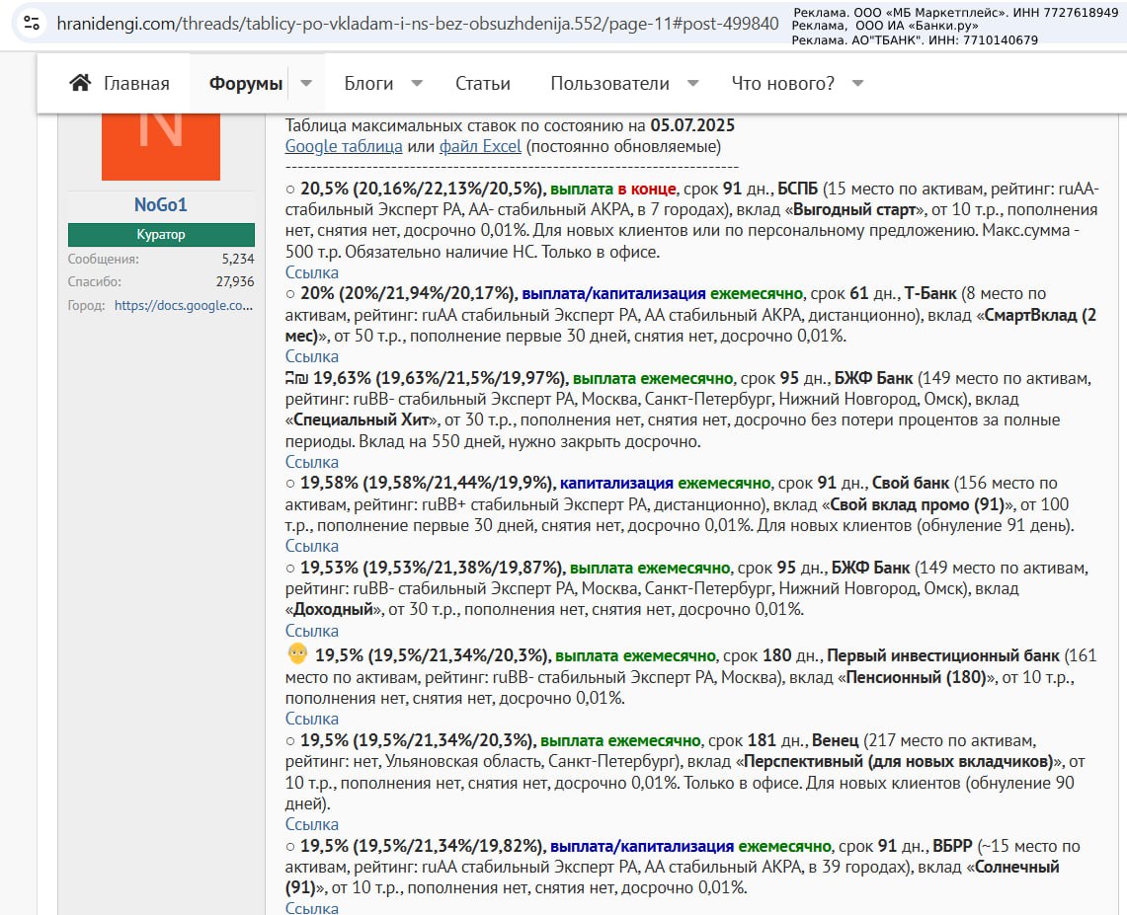This screenshot has width=1127, height=915.
Task: Click the NoGo1 username link
Action: (160, 205)
